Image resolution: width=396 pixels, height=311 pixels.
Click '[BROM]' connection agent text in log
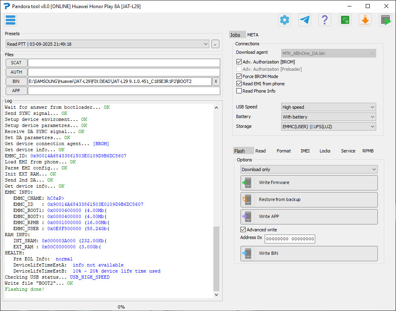click(x=101, y=144)
